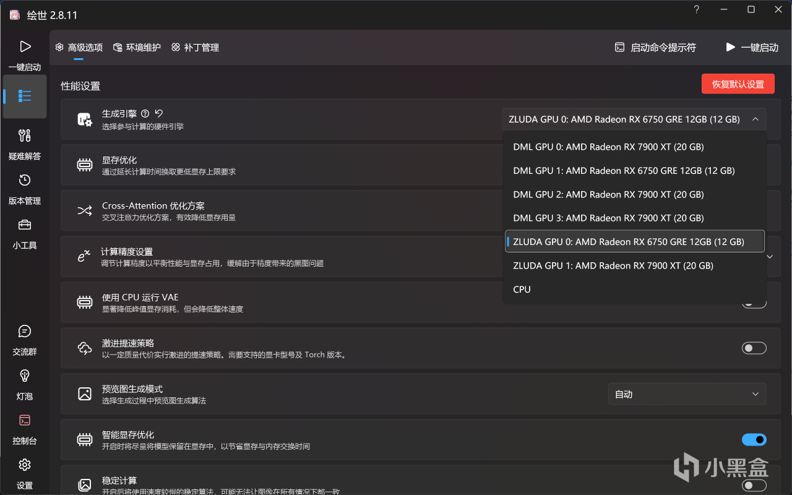Image resolution: width=792 pixels, height=495 pixels.
Task: Click 启动命令提示符 button
Action: click(x=655, y=48)
